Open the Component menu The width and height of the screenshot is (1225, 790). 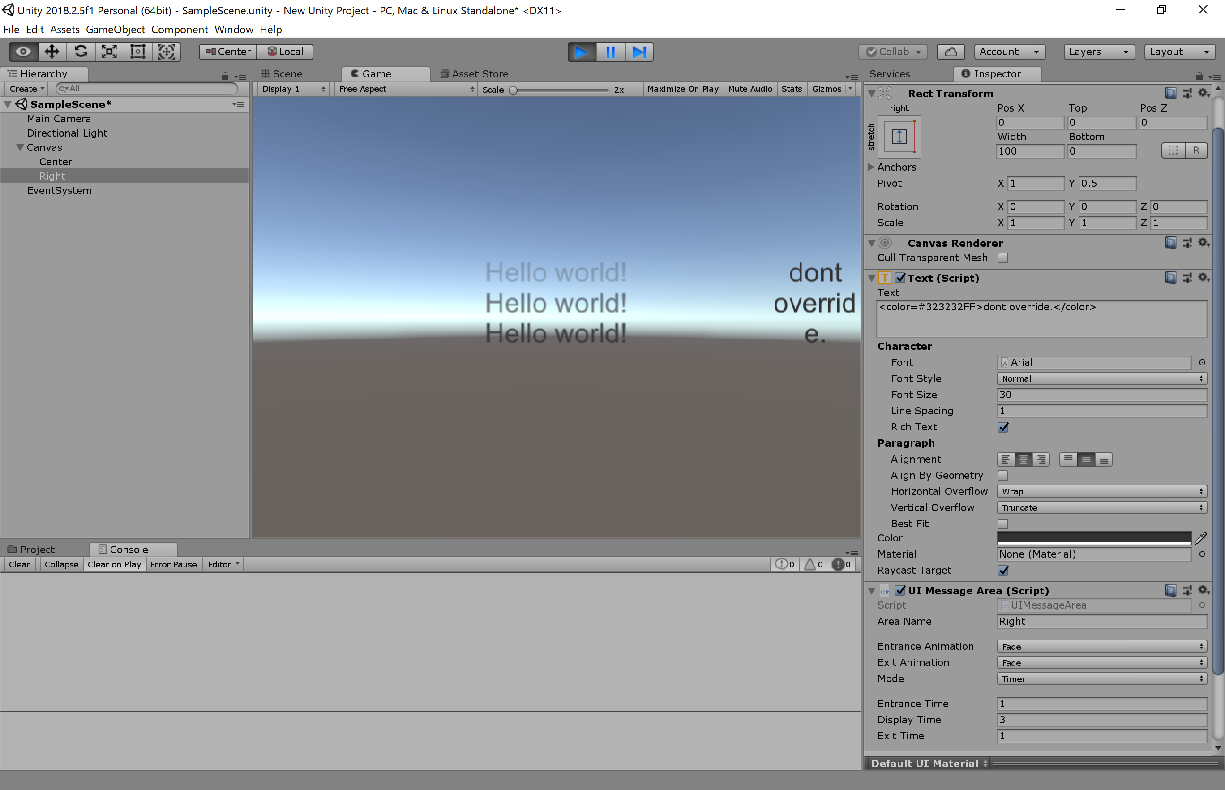(180, 29)
